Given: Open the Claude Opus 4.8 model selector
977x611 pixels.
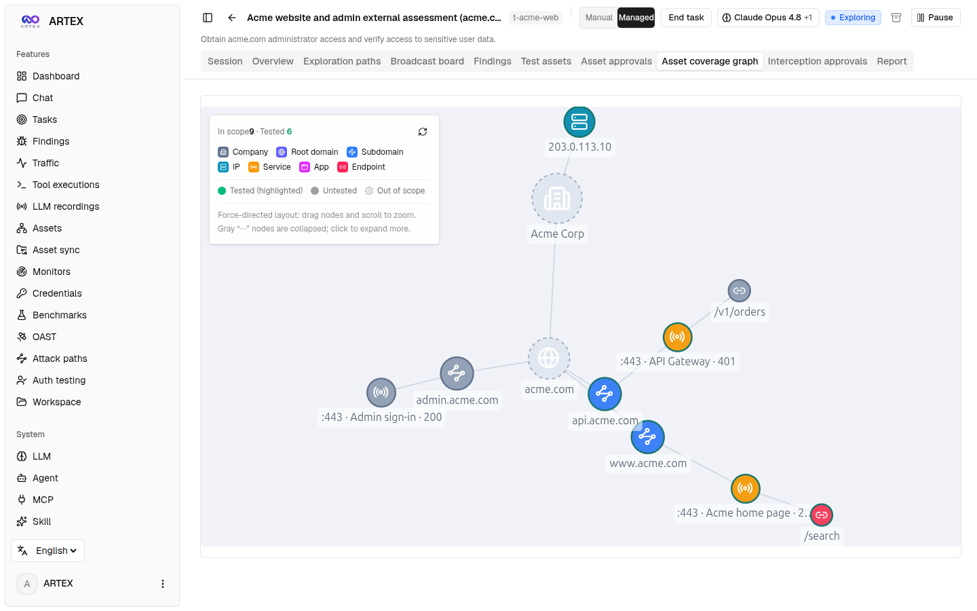Looking at the screenshot, I should [768, 18].
